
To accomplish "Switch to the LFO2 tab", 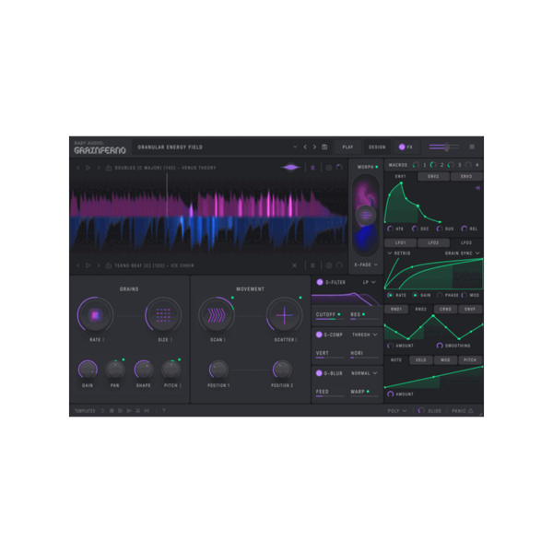I will (x=433, y=242).
